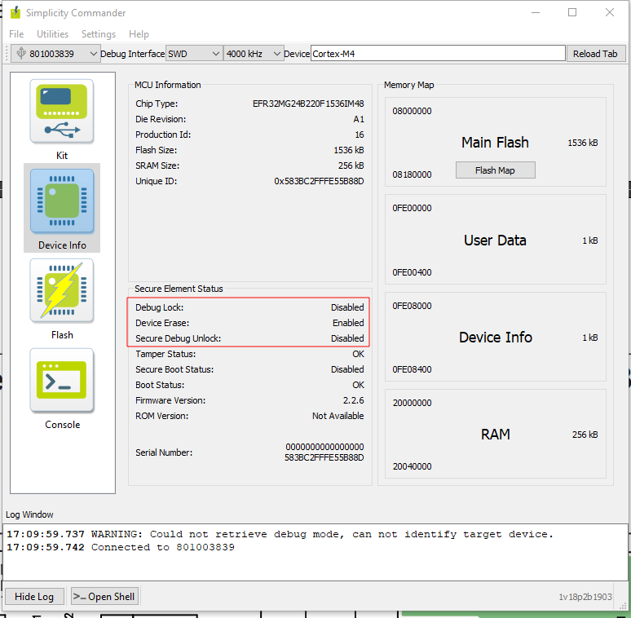Open the Kit panel icon
The width and height of the screenshot is (631, 618).
tap(62, 112)
